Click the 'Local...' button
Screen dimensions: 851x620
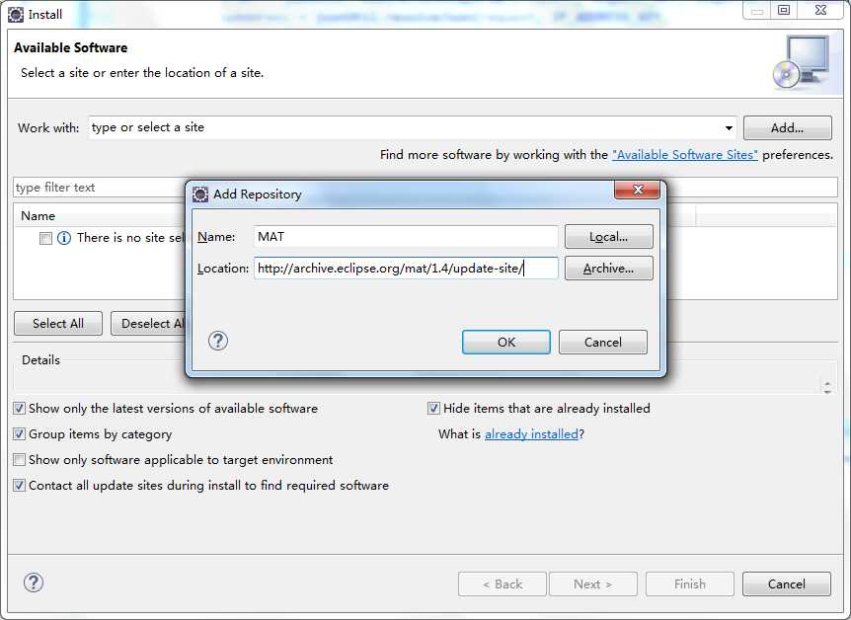pos(609,237)
